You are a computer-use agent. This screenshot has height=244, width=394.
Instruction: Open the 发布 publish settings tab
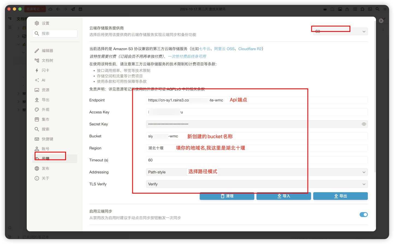point(55,168)
